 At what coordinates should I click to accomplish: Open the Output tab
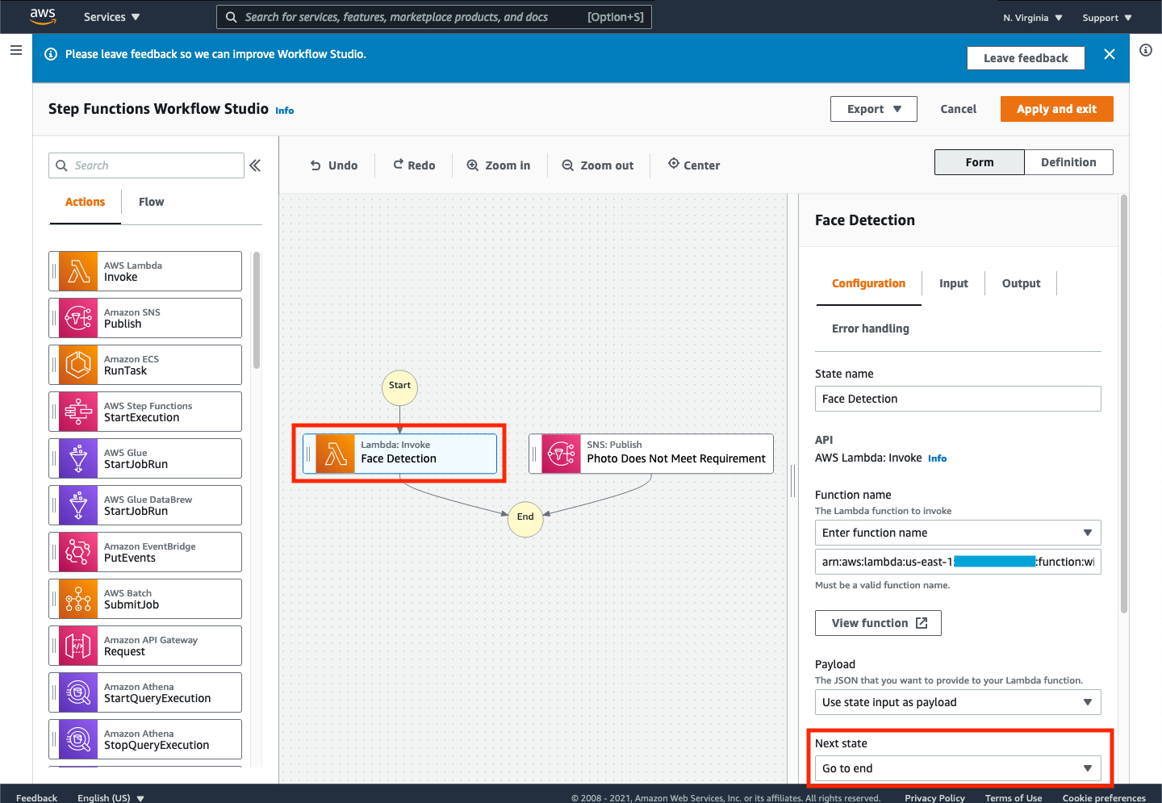tap(1021, 283)
